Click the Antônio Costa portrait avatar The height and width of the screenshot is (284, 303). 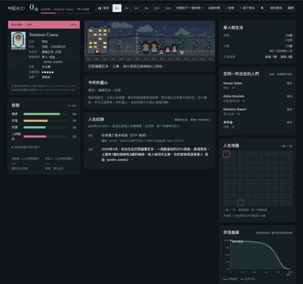18,40
